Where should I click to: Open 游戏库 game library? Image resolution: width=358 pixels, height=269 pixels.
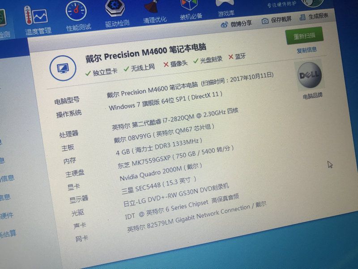(226, 8)
